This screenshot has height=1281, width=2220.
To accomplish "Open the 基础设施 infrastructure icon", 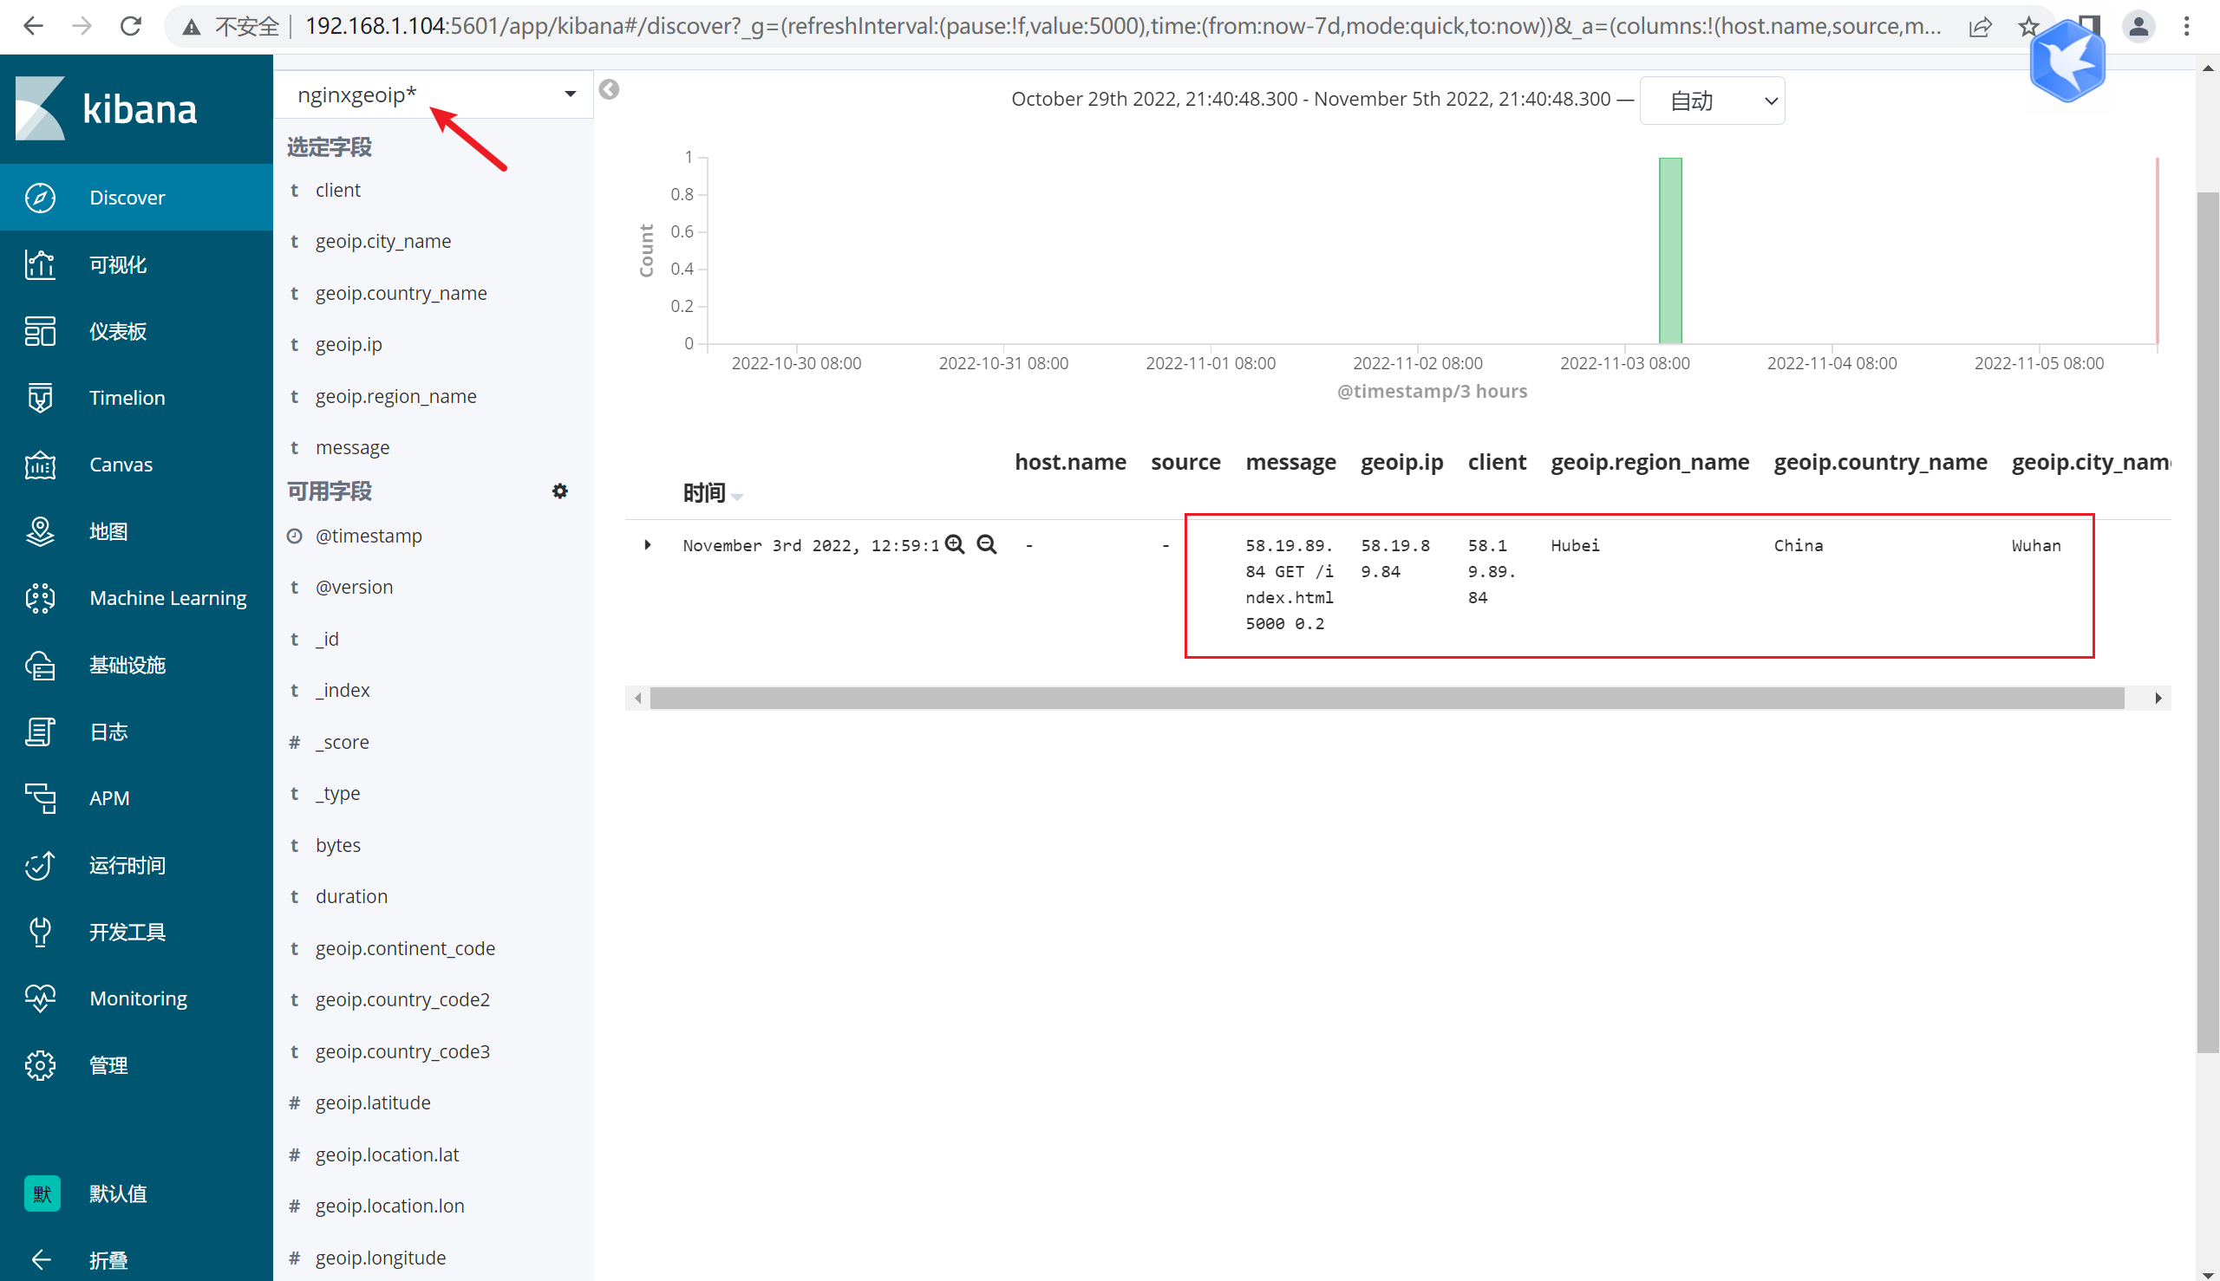I will pos(41,665).
